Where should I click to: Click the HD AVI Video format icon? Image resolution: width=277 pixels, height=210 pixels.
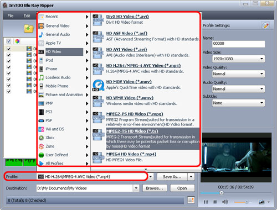[98, 53]
